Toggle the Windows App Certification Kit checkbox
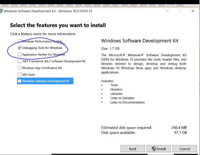 [x=20, y=68]
